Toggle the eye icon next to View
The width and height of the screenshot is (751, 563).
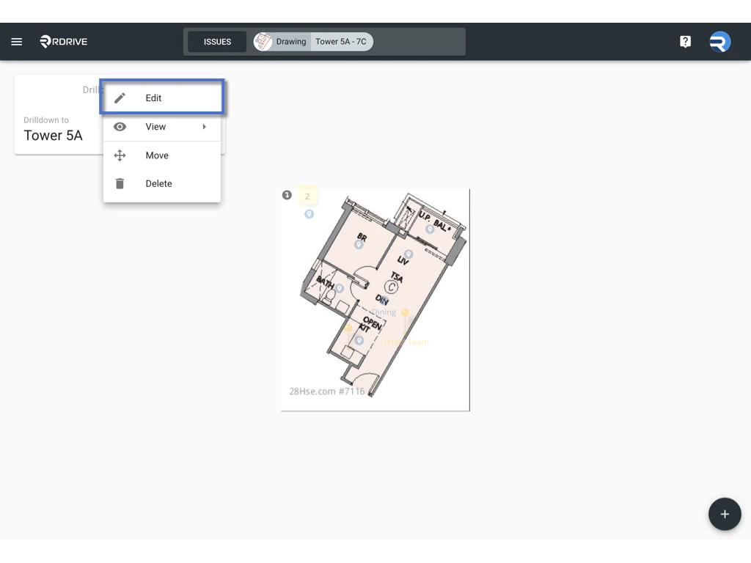[120, 126]
